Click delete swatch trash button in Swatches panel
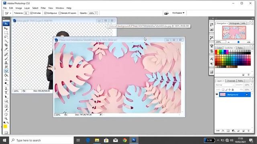Image resolution: width=257 pixels, height=144 pixels. tap(249, 75)
